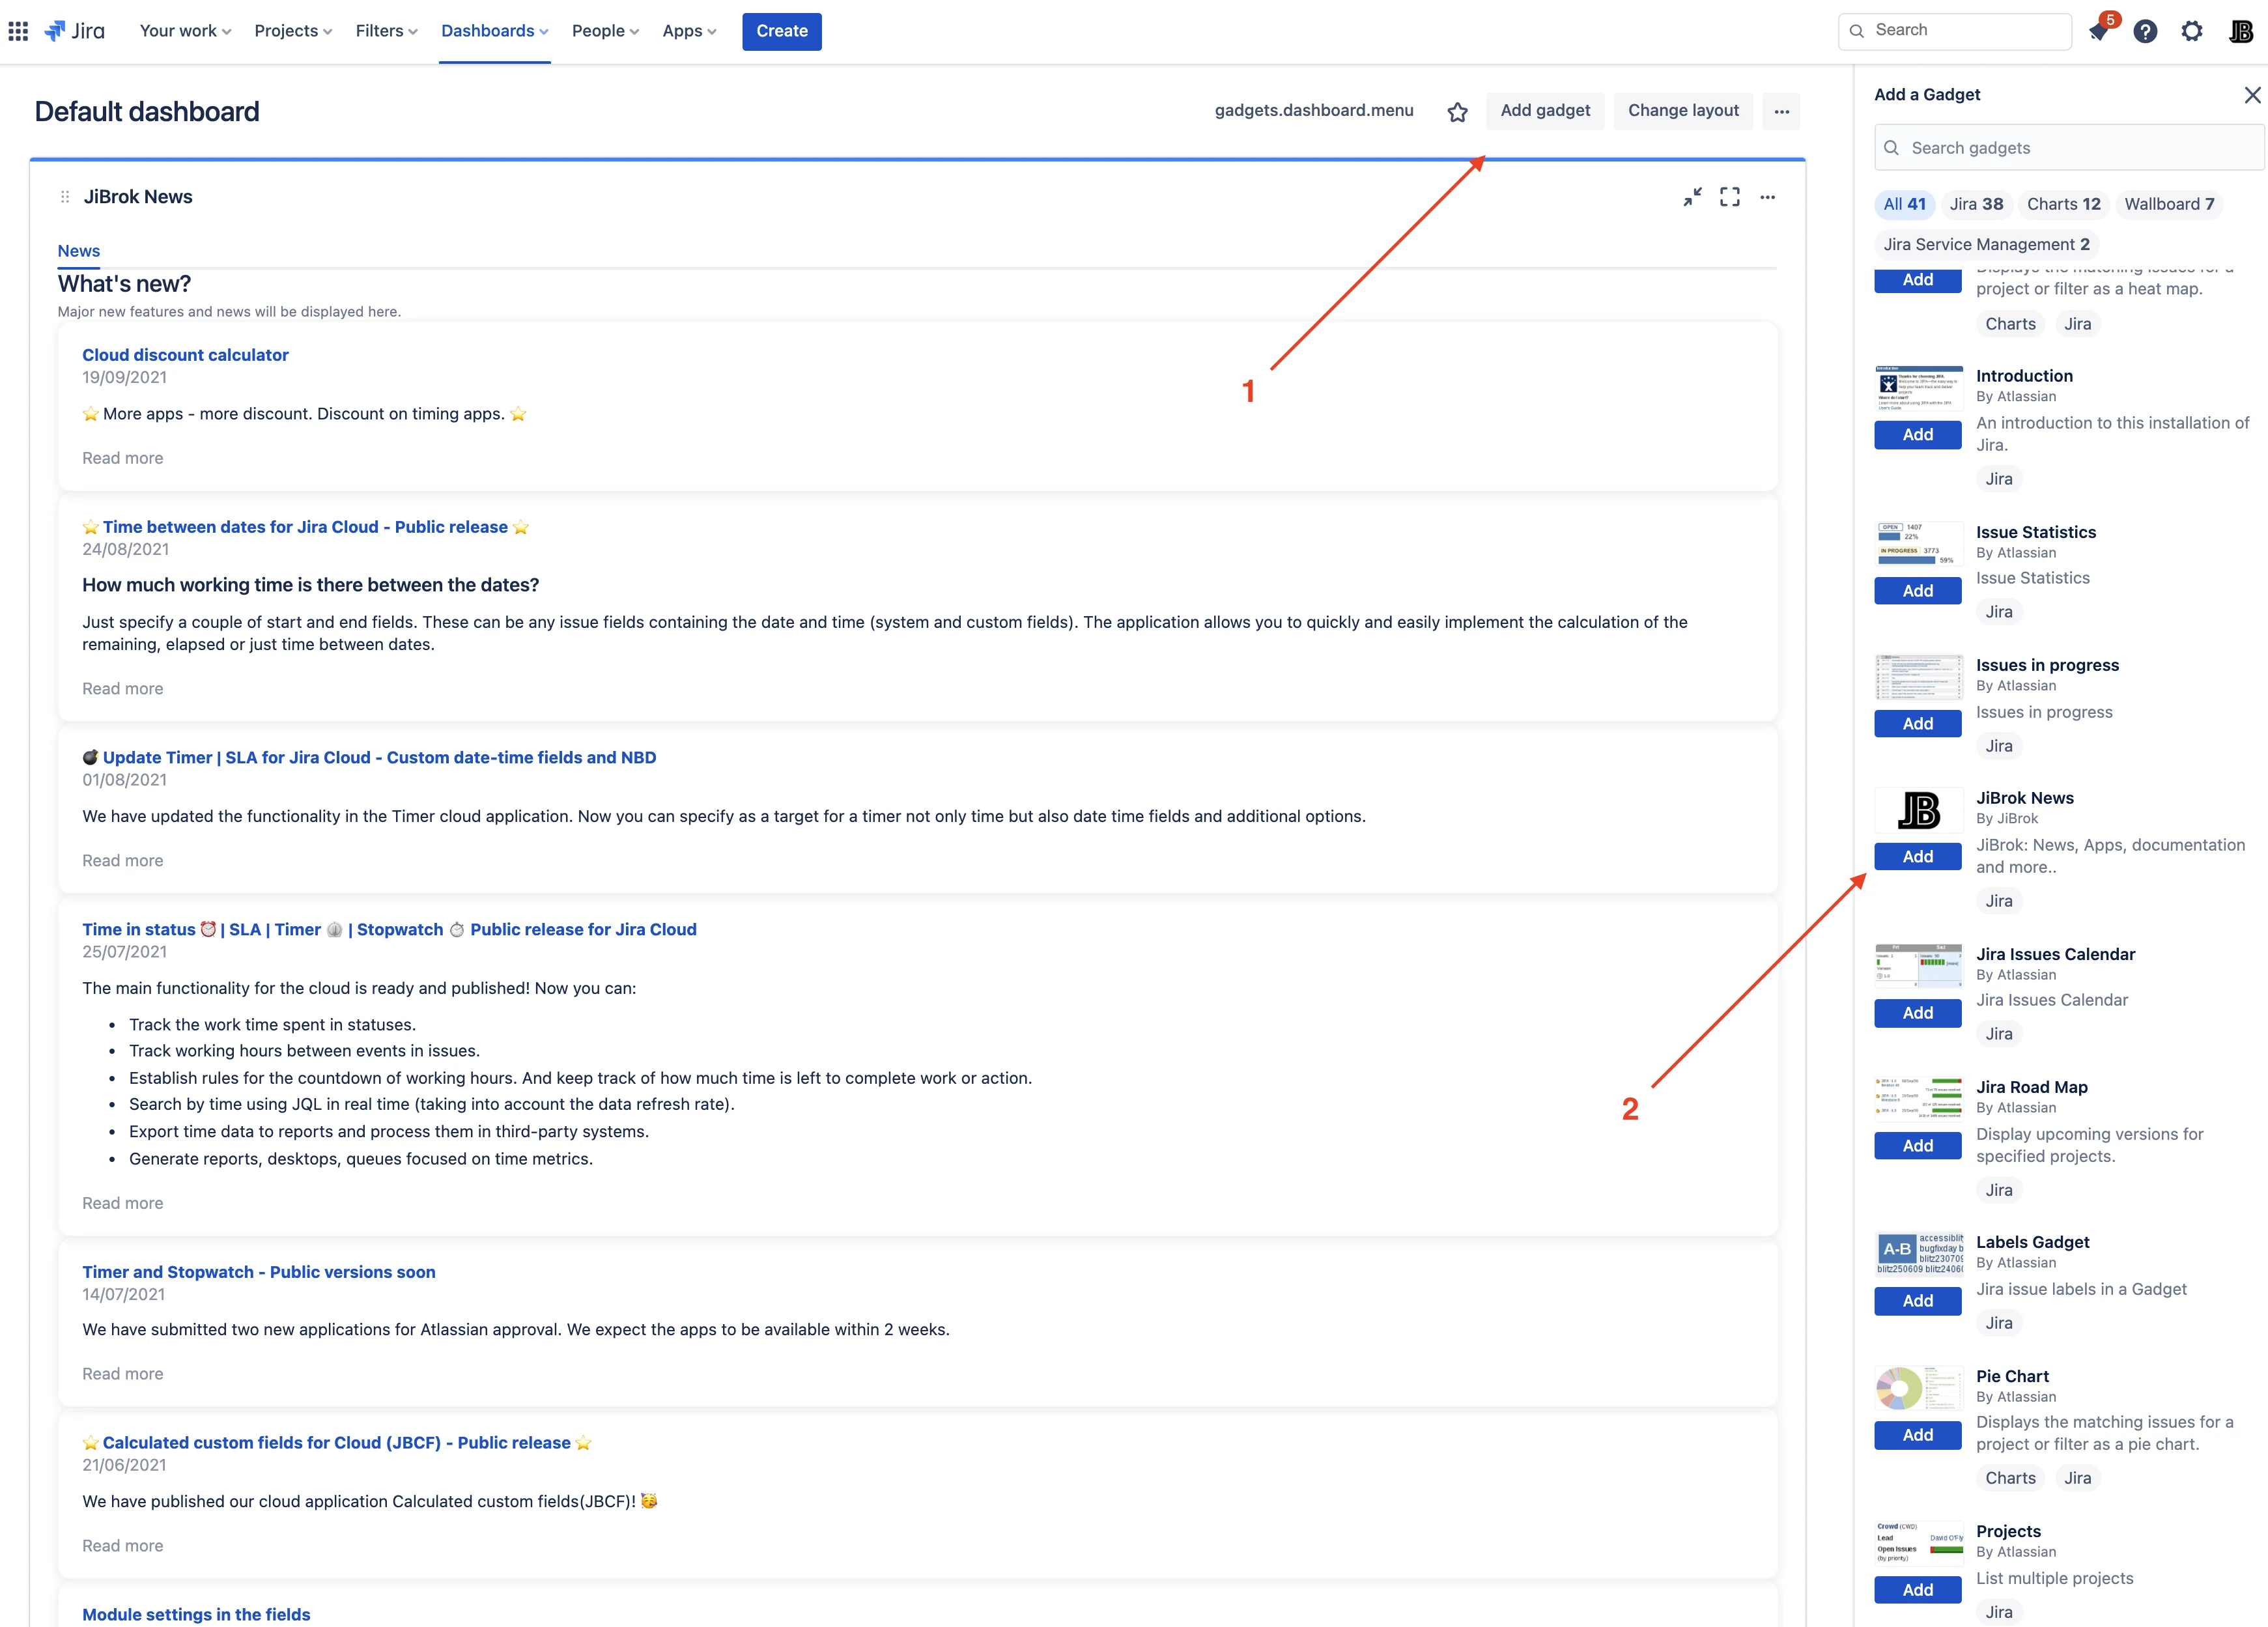Screen dimensions: 2268x1627
Task: Expand the Projects menu
Action: [293, 31]
